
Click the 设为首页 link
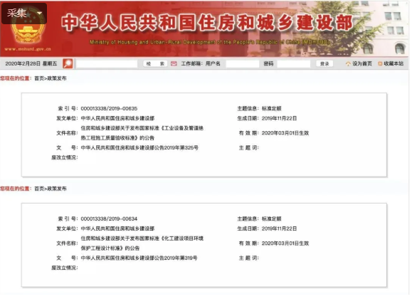coord(362,63)
